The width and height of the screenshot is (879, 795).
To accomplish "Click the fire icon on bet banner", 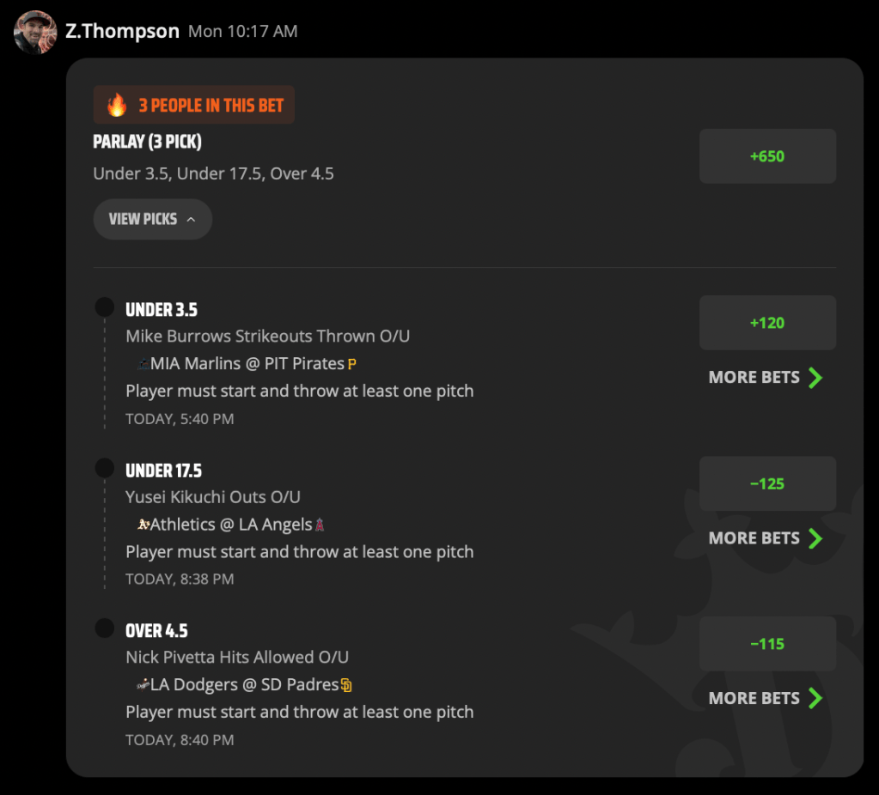I will 117,105.
